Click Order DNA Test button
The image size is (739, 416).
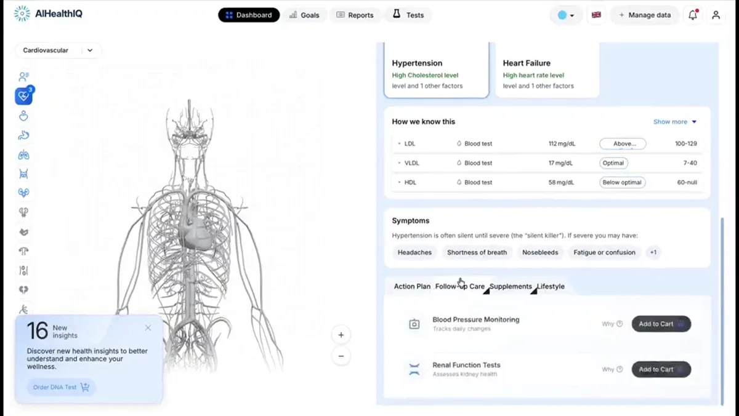[61, 387]
